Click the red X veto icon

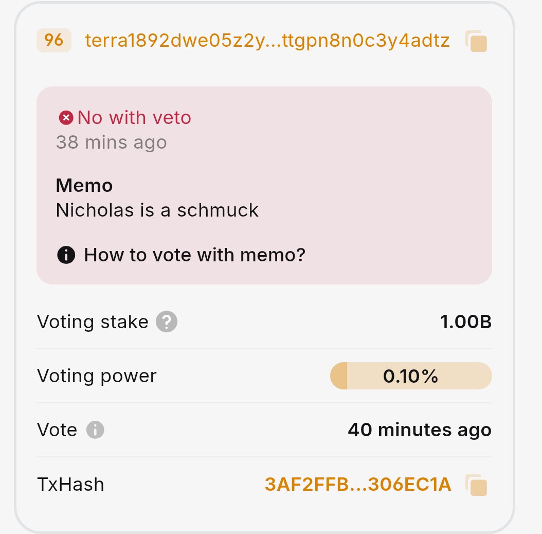coord(66,118)
